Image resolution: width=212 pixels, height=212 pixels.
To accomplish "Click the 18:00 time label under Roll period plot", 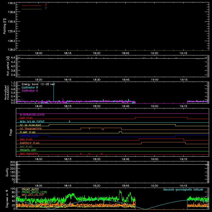I will coord(38,80).
